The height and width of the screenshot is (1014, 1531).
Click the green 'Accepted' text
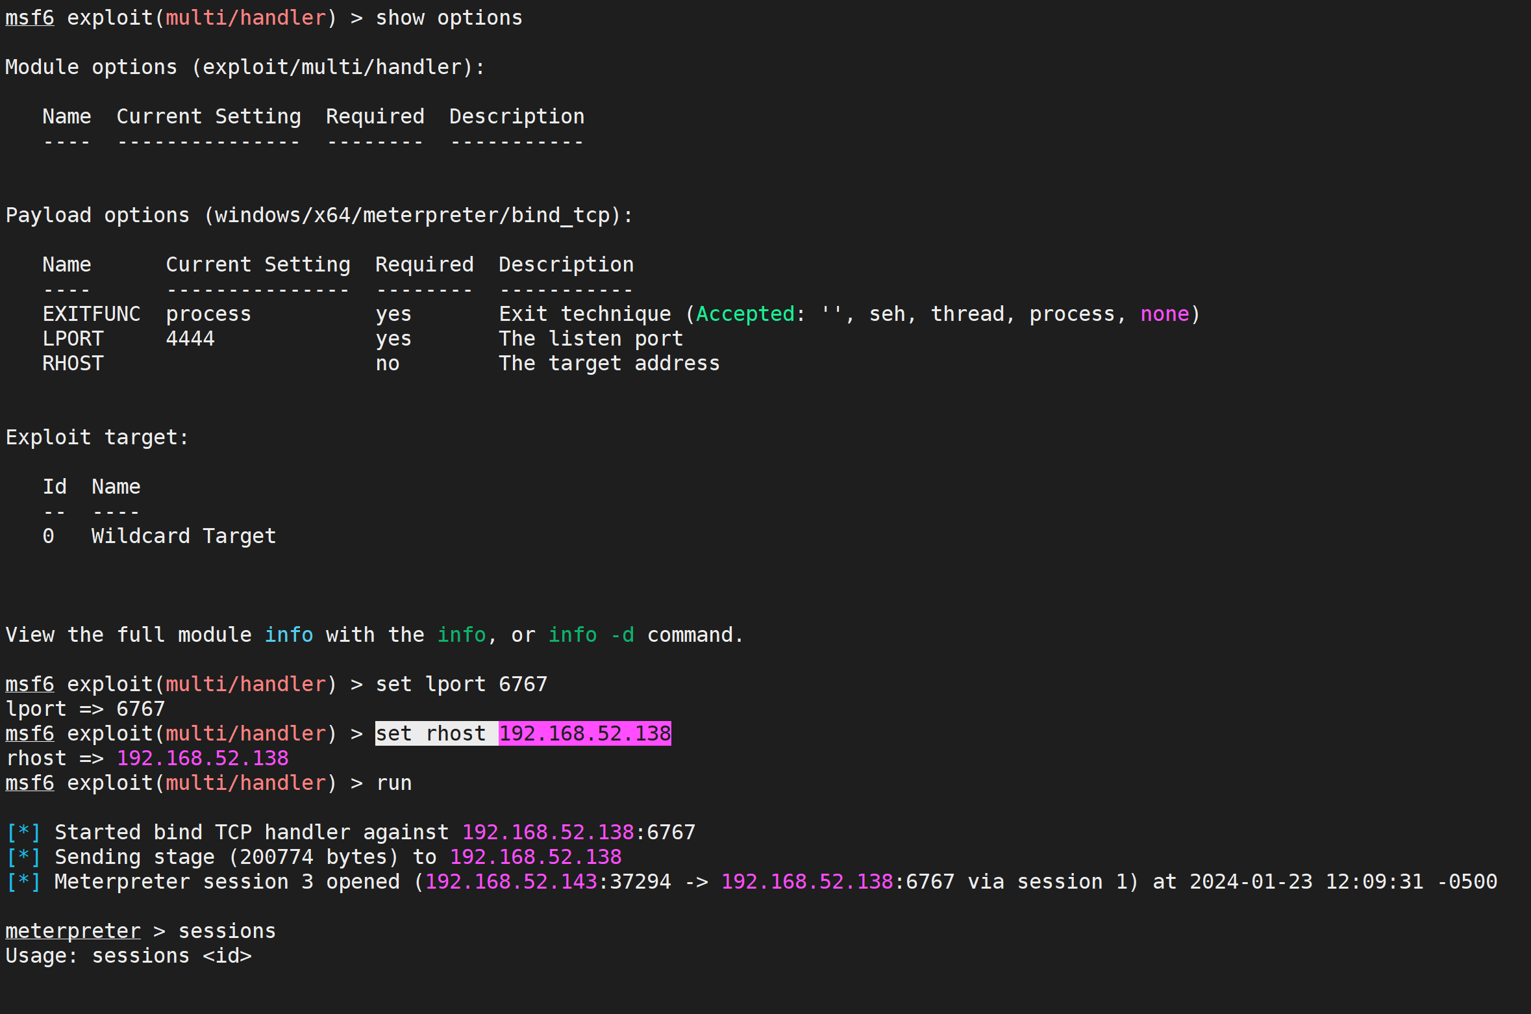pos(745,314)
